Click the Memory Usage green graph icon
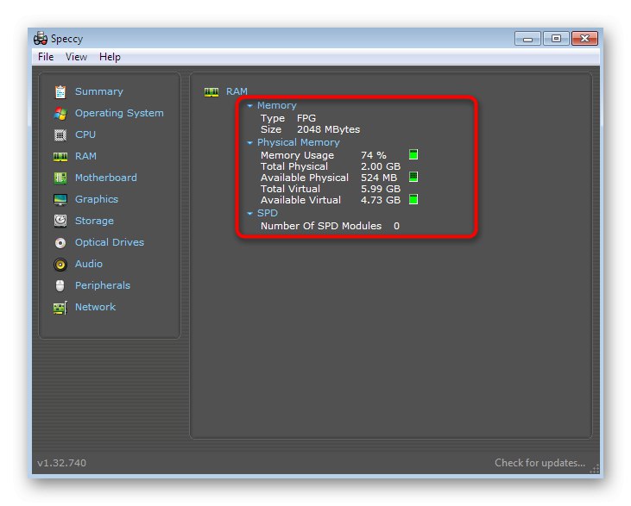 413,155
